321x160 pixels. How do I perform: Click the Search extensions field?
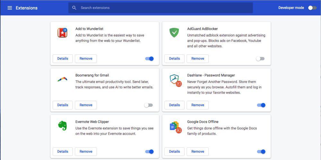tap(160, 8)
